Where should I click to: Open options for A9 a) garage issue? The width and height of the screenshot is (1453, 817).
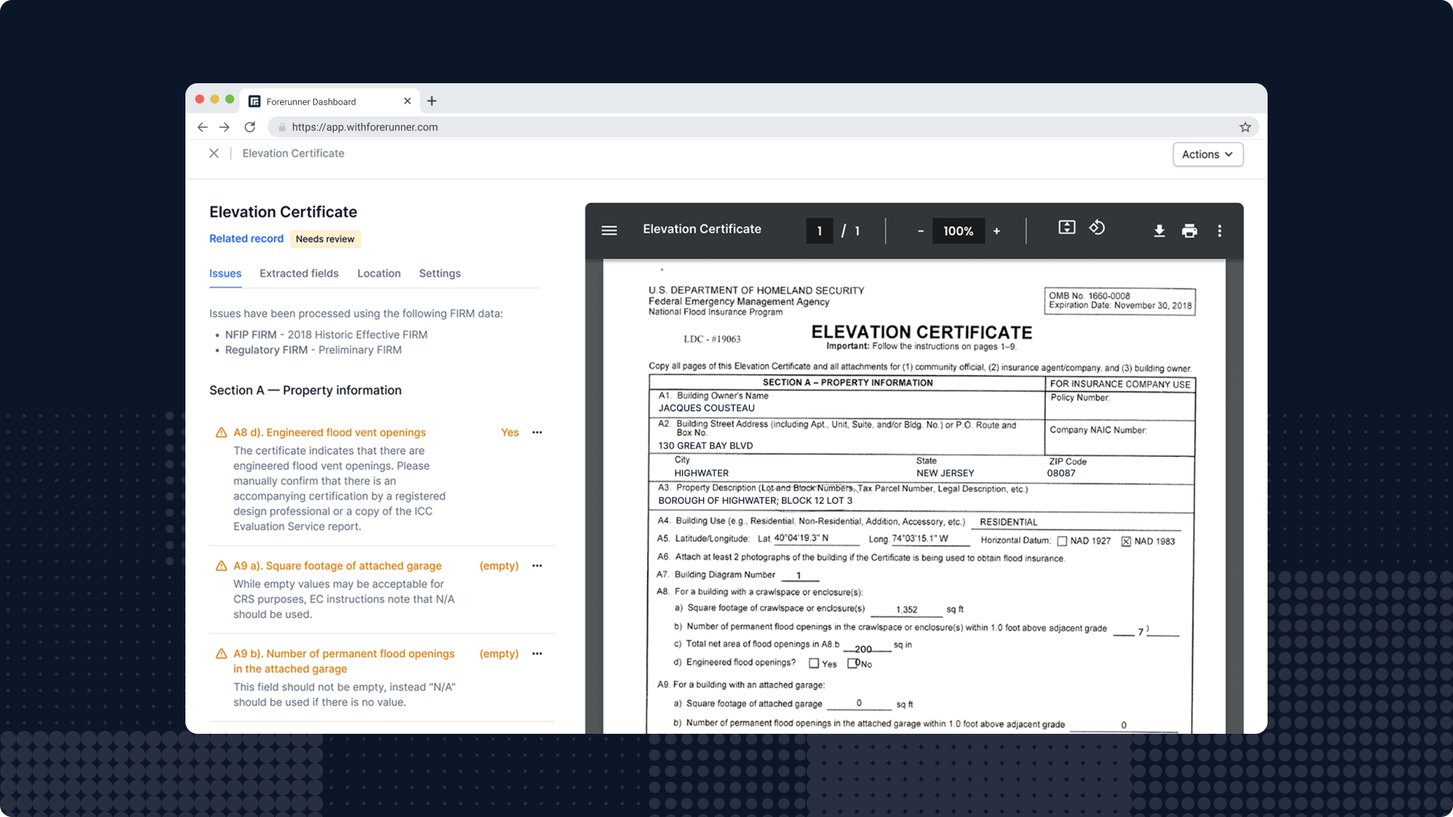(537, 566)
